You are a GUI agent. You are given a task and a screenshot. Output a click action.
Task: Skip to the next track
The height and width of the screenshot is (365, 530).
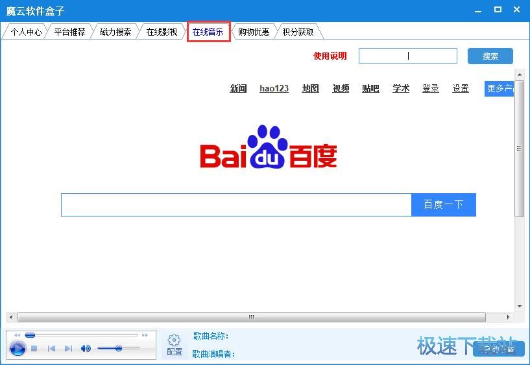pos(68,348)
